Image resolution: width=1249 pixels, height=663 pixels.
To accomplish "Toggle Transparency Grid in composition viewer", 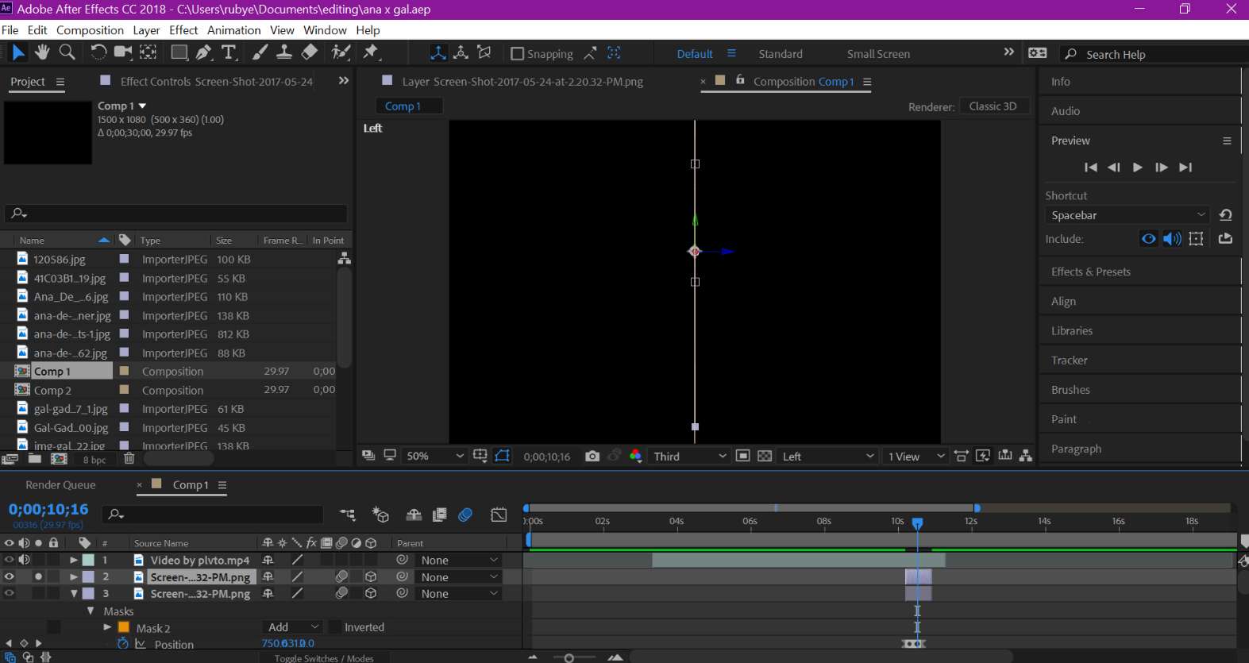I will click(x=765, y=456).
